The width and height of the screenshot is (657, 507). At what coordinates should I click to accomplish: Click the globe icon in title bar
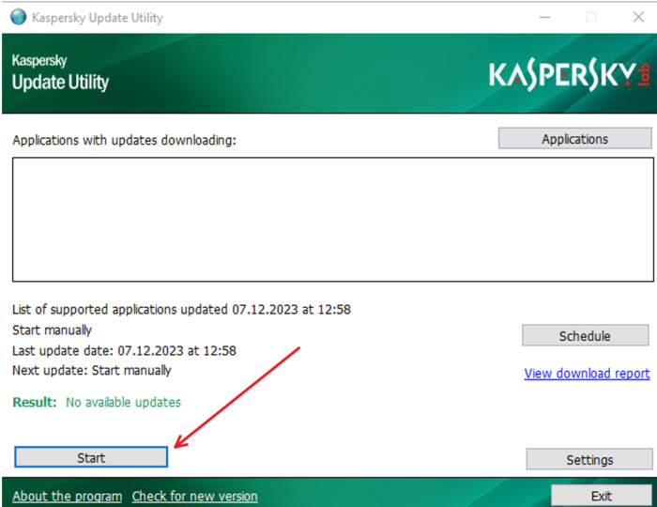19,17
